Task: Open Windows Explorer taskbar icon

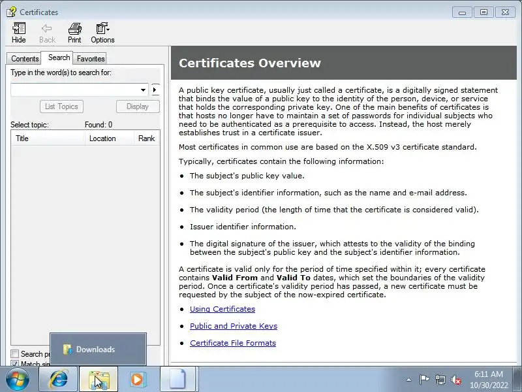Action: click(x=99, y=380)
